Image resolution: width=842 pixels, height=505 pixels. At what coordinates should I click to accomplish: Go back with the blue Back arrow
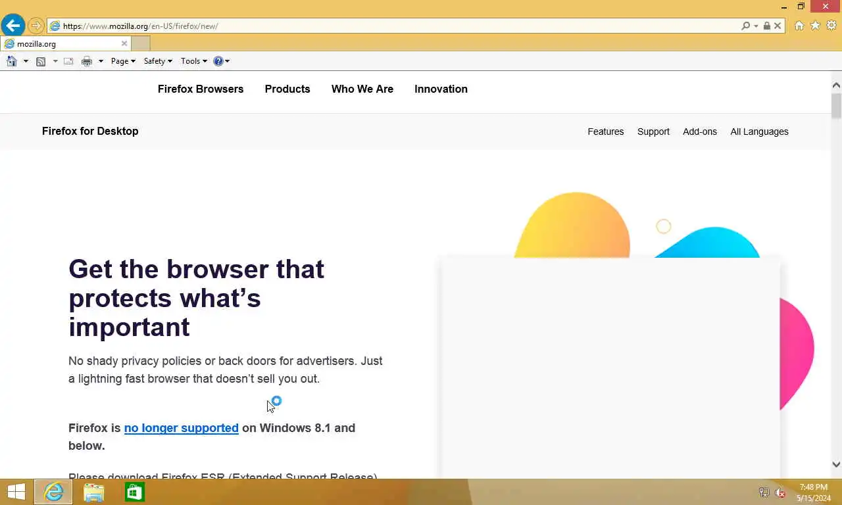13,26
